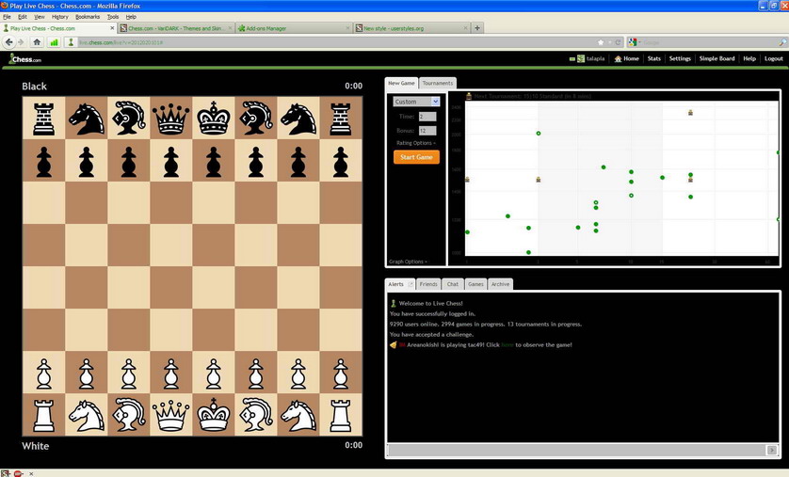Click the chat scrollbar right arrow button
Viewport: 789px width, 477px height.
pos(771,450)
